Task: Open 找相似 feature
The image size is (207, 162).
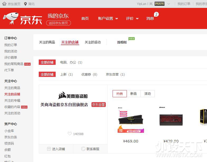Action: click(122, 42)
